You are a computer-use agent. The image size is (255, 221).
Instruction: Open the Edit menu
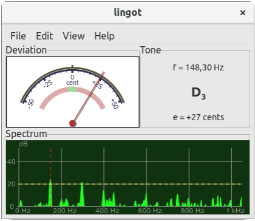tap(44, 36)
